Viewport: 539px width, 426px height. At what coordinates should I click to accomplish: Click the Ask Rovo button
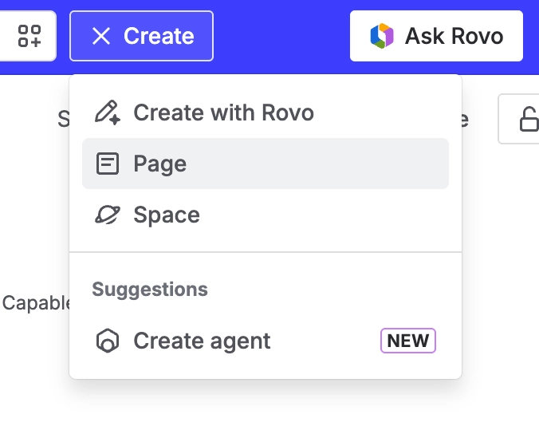(x=436, y=36)
